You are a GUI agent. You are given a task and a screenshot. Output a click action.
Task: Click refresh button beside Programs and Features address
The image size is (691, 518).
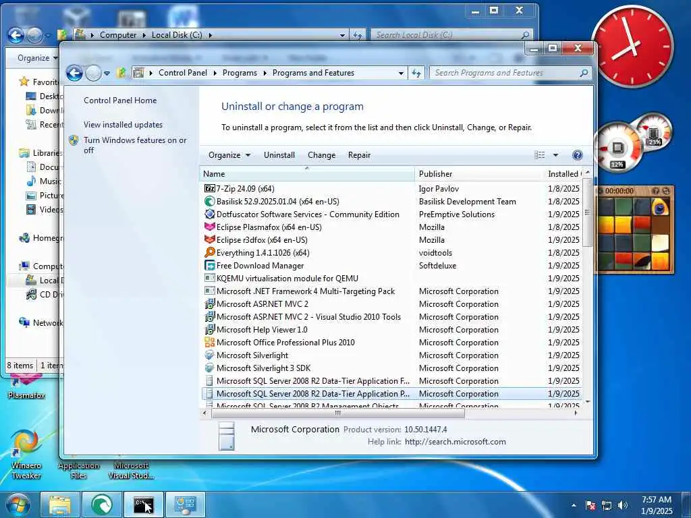(416, 73)
